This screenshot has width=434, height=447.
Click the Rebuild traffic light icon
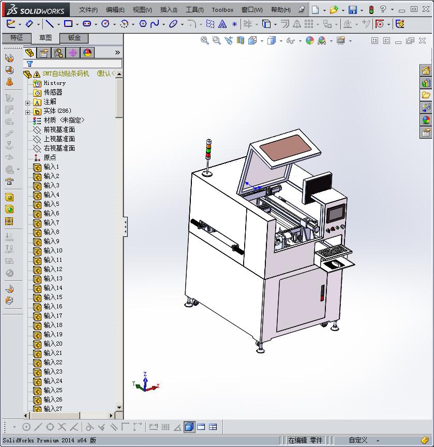pyautogui.click(x=371, y=10)
